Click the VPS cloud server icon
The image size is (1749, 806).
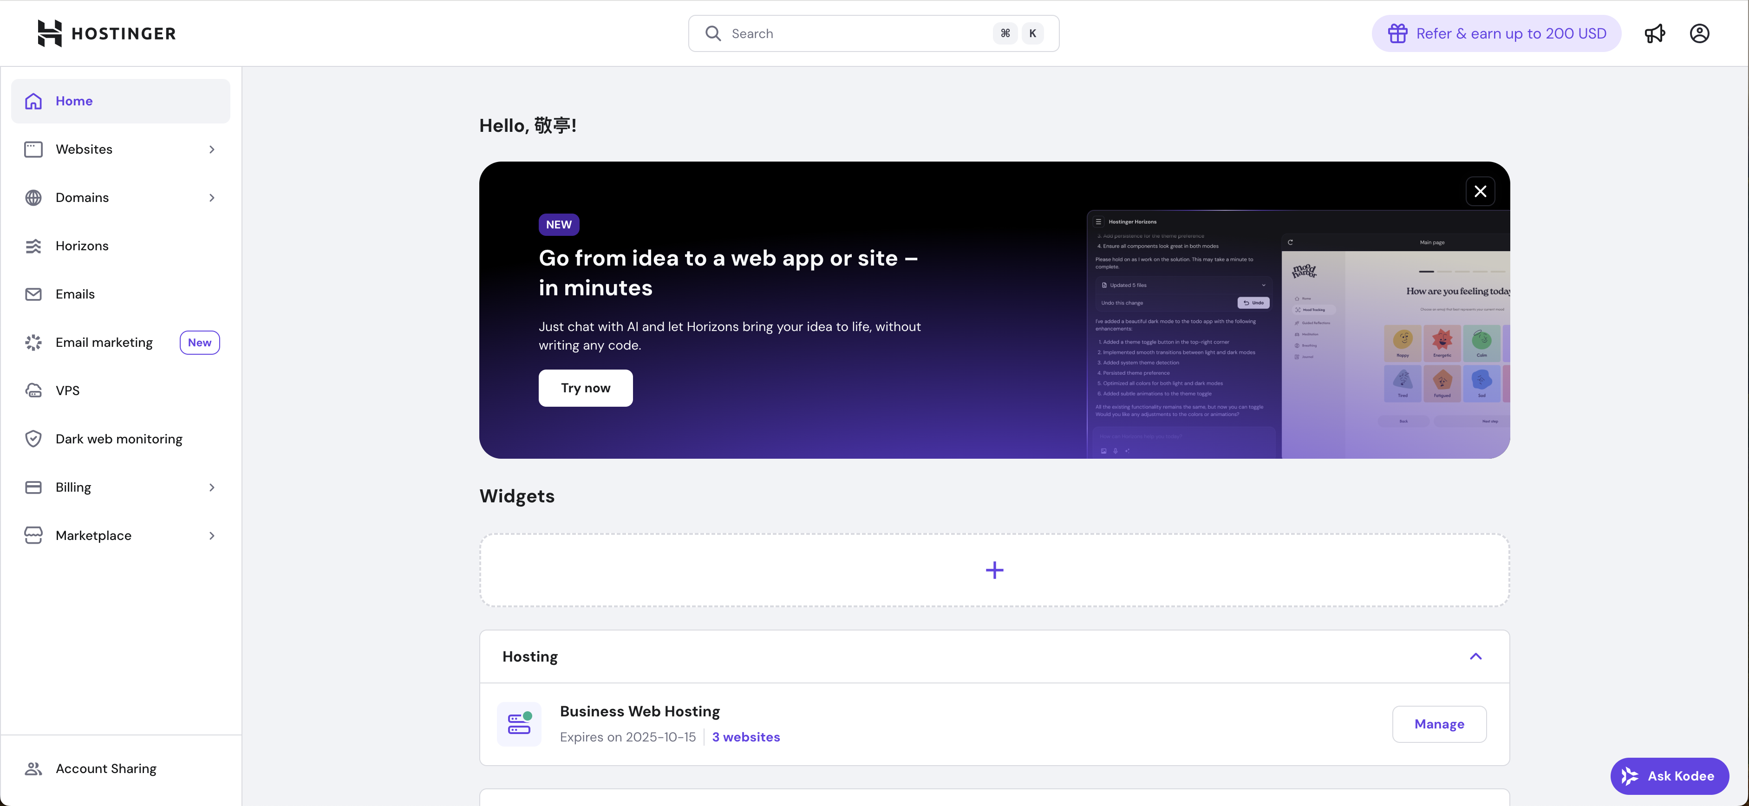(x=33, y=390)
